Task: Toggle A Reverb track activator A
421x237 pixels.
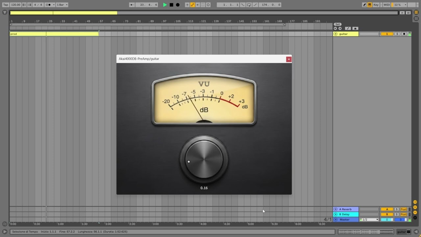Action: [x=387, y=209]
